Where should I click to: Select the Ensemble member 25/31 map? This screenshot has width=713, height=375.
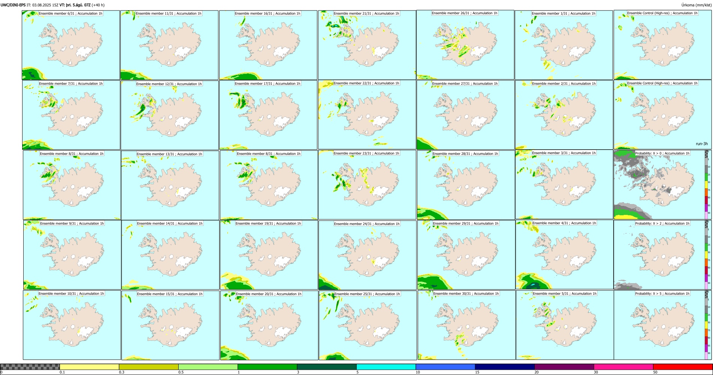tap(368, 325)
